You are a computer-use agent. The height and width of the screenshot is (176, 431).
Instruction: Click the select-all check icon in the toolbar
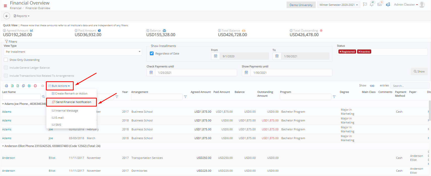point(29,86)
